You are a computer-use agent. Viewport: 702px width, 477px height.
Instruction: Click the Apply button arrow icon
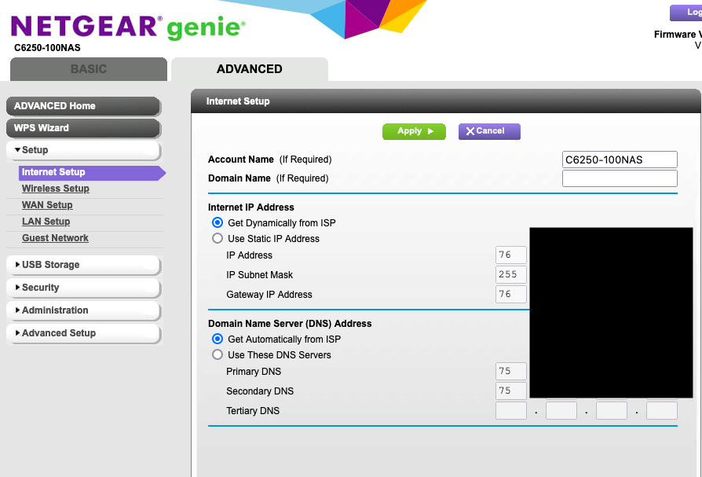coord(430,131)
